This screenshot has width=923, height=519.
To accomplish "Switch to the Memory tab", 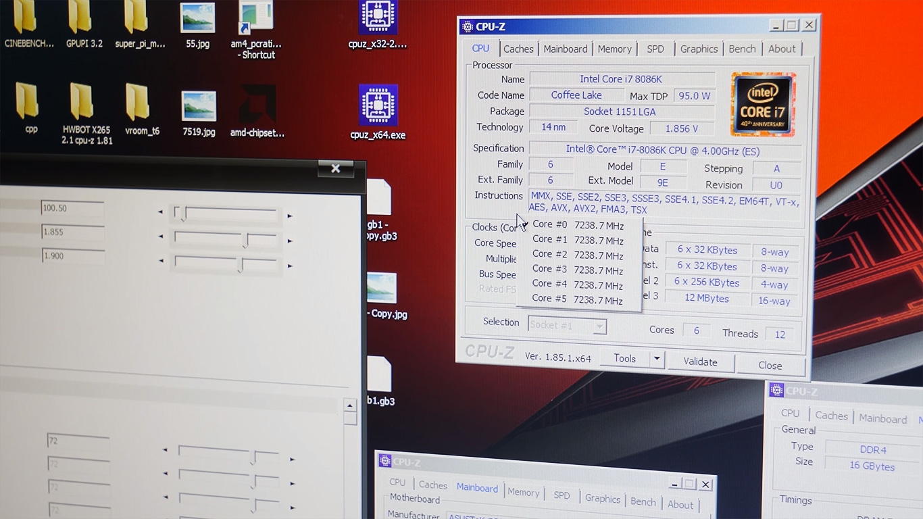I will (x=614, y=49).
